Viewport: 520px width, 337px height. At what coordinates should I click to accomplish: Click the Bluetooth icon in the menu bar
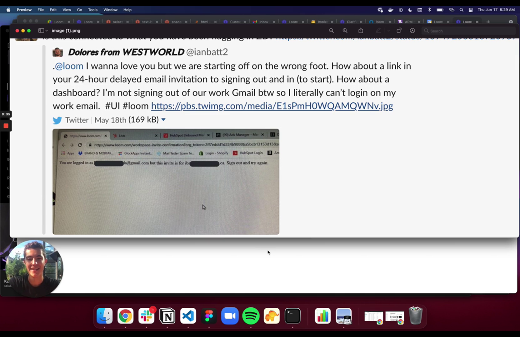[429, 10]
